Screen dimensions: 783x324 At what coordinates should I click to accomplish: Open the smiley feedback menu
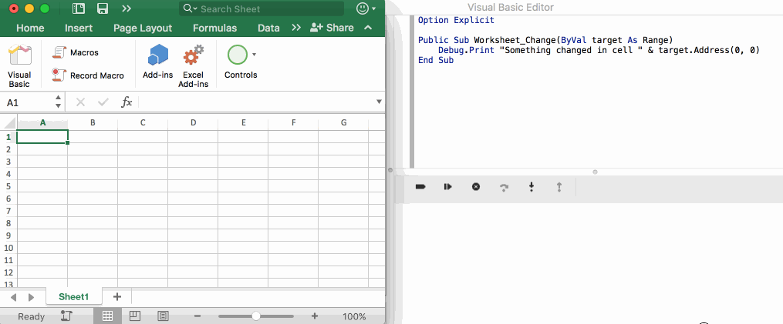(366, 8)
